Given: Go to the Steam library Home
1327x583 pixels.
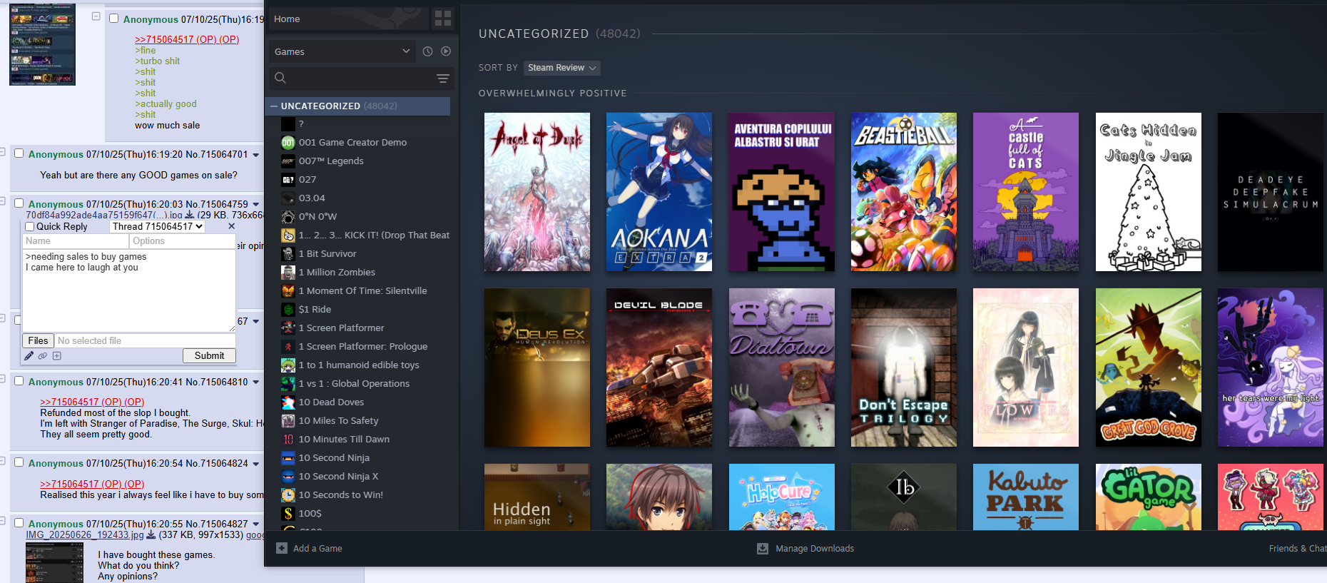Looking at the screenshot, I should click(348, 19).
